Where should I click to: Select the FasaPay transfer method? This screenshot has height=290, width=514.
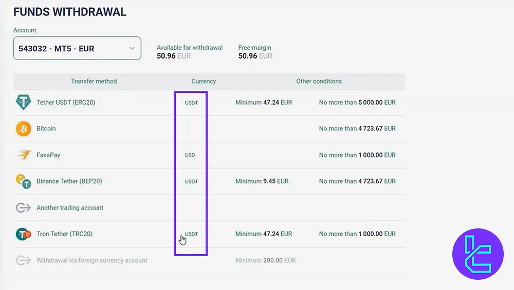coord(48,155)
